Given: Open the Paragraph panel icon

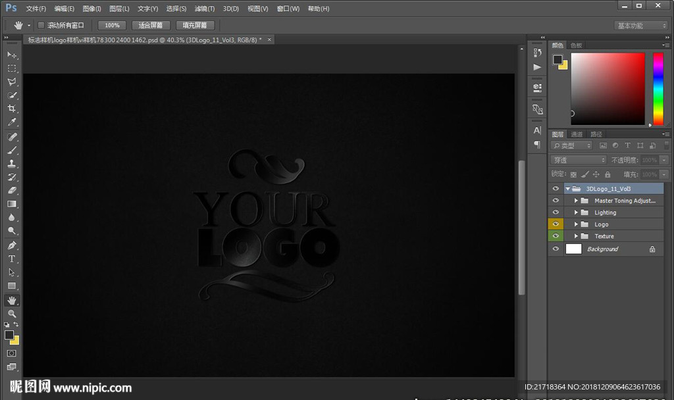Looking at the screenshot, I should [537, 144].
